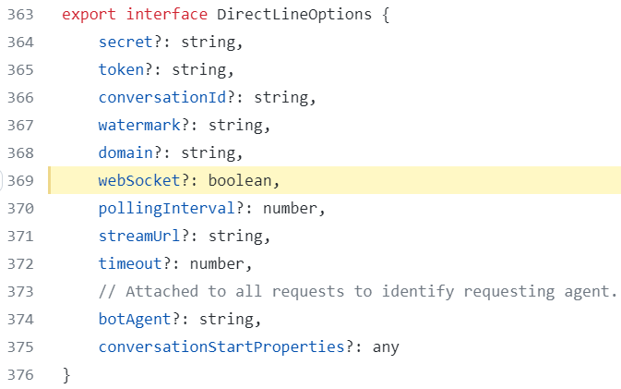Click line number 370
The width and height of the screenshot is (621, 389).
(20, 209)
